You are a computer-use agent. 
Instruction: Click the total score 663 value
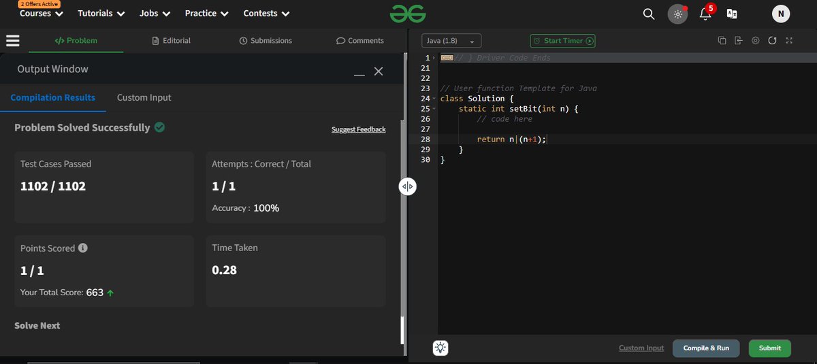tap(95, 293)
